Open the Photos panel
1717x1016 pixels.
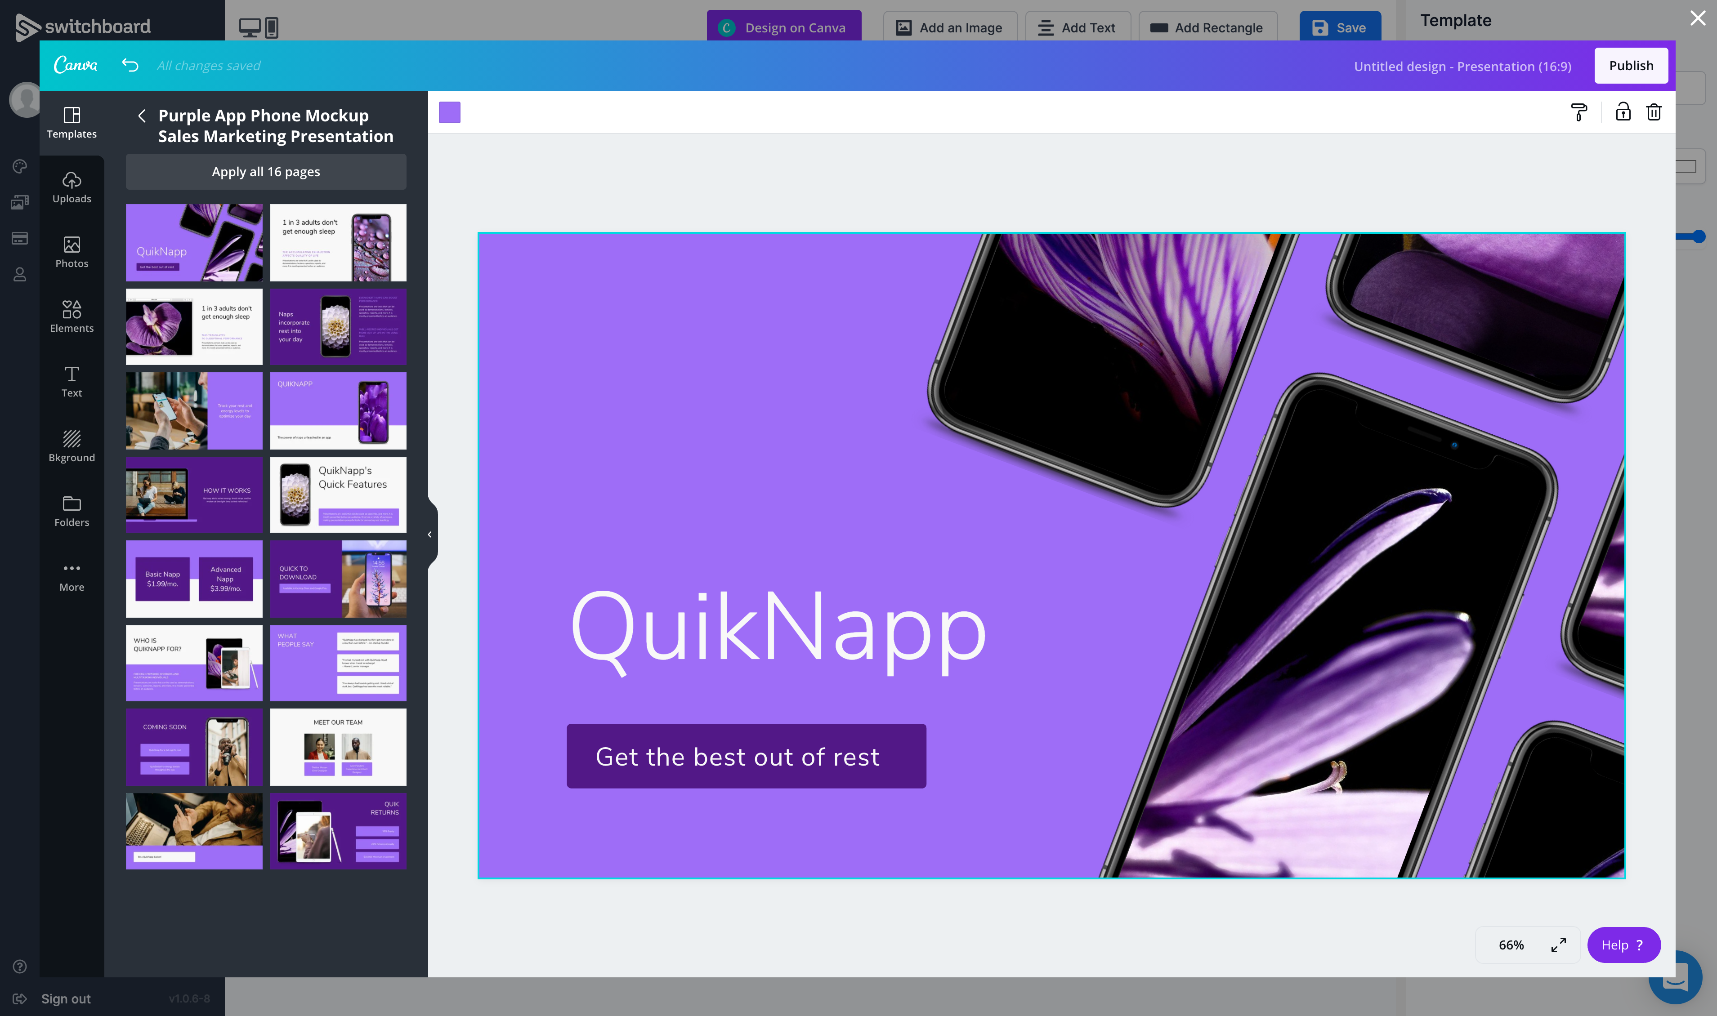[71, 253]
